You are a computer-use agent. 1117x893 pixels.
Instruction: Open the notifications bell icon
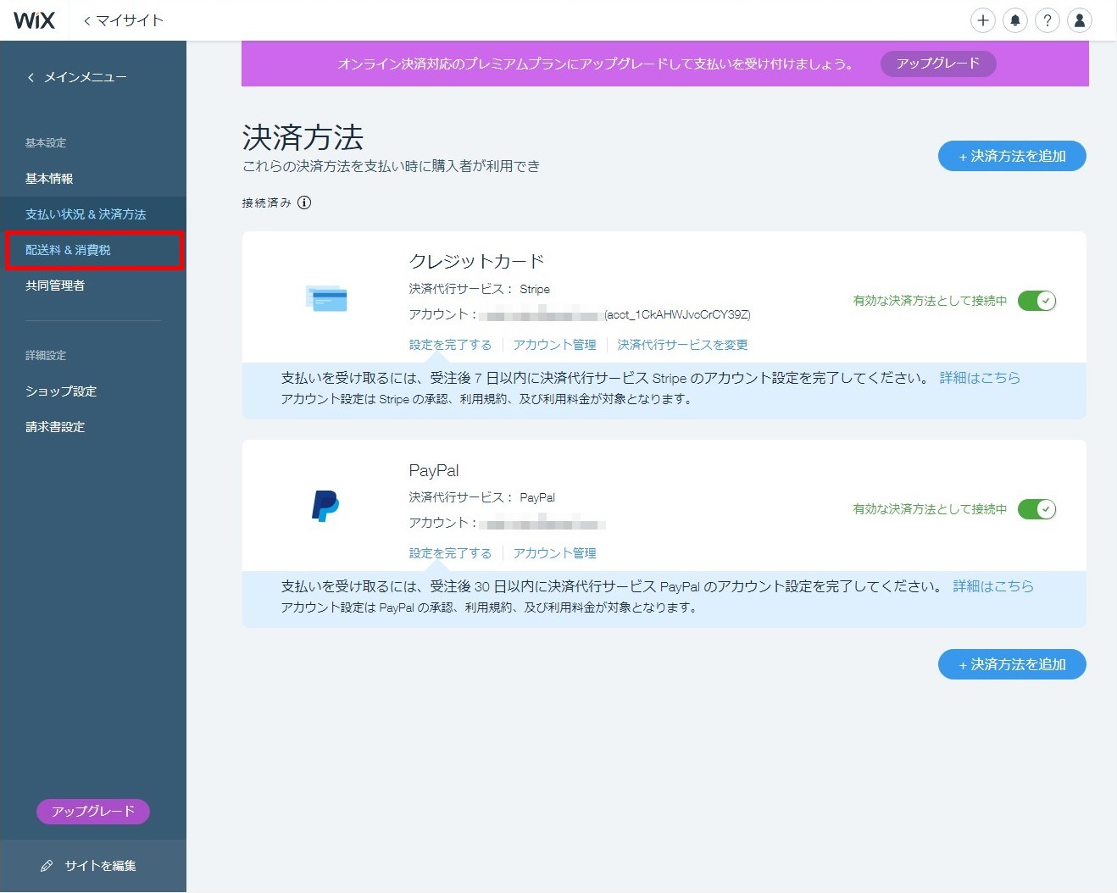pyautogui.click(x=1014, y=20)
